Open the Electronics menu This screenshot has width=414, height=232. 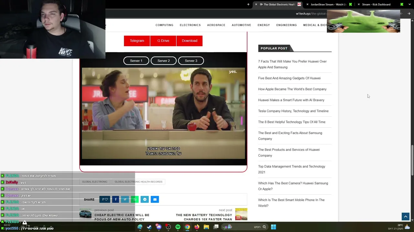click(190, 25)
